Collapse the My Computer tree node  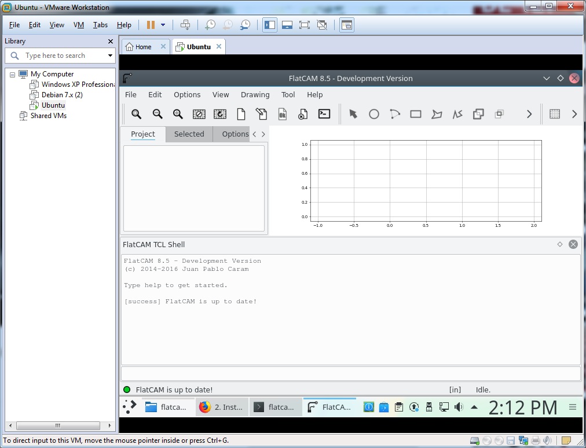[12, 74]
